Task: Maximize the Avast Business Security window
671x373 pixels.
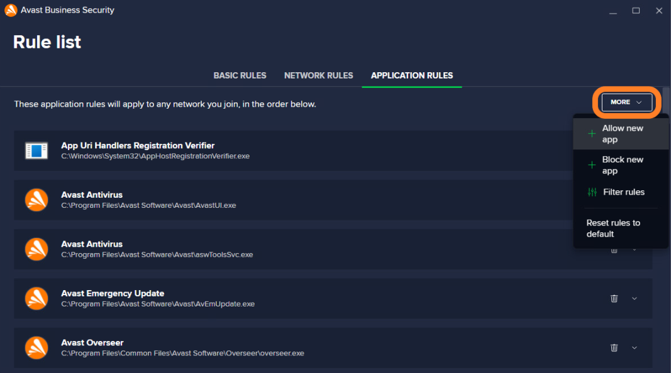Action: [636, 11]
